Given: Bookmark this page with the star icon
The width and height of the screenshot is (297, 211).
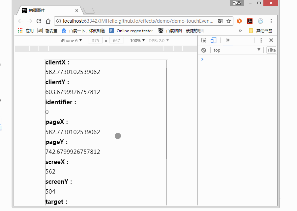Looking at the screenshot, I should (x=229, y=21).
